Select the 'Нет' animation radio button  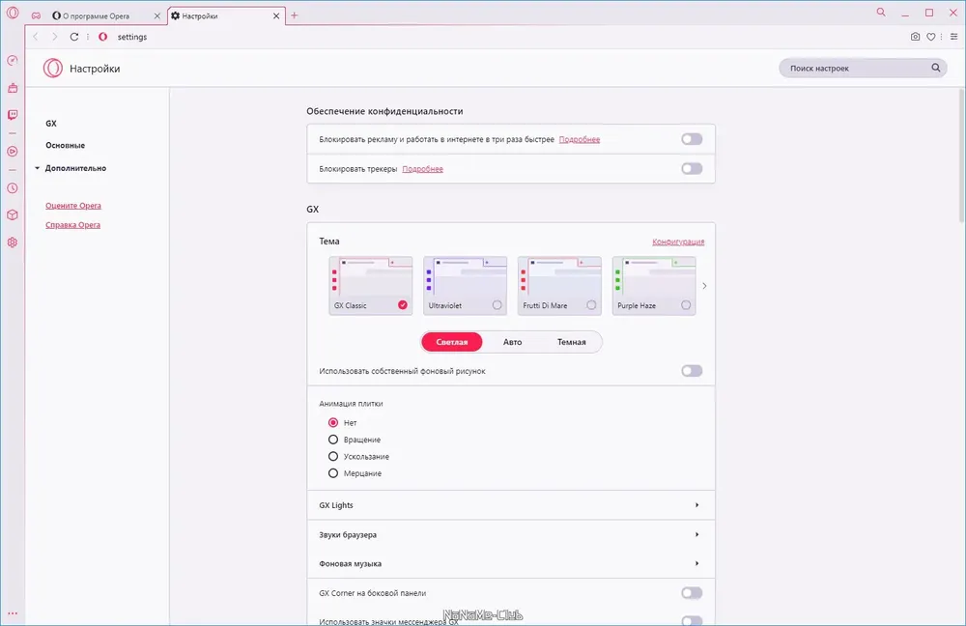(333, 423)
